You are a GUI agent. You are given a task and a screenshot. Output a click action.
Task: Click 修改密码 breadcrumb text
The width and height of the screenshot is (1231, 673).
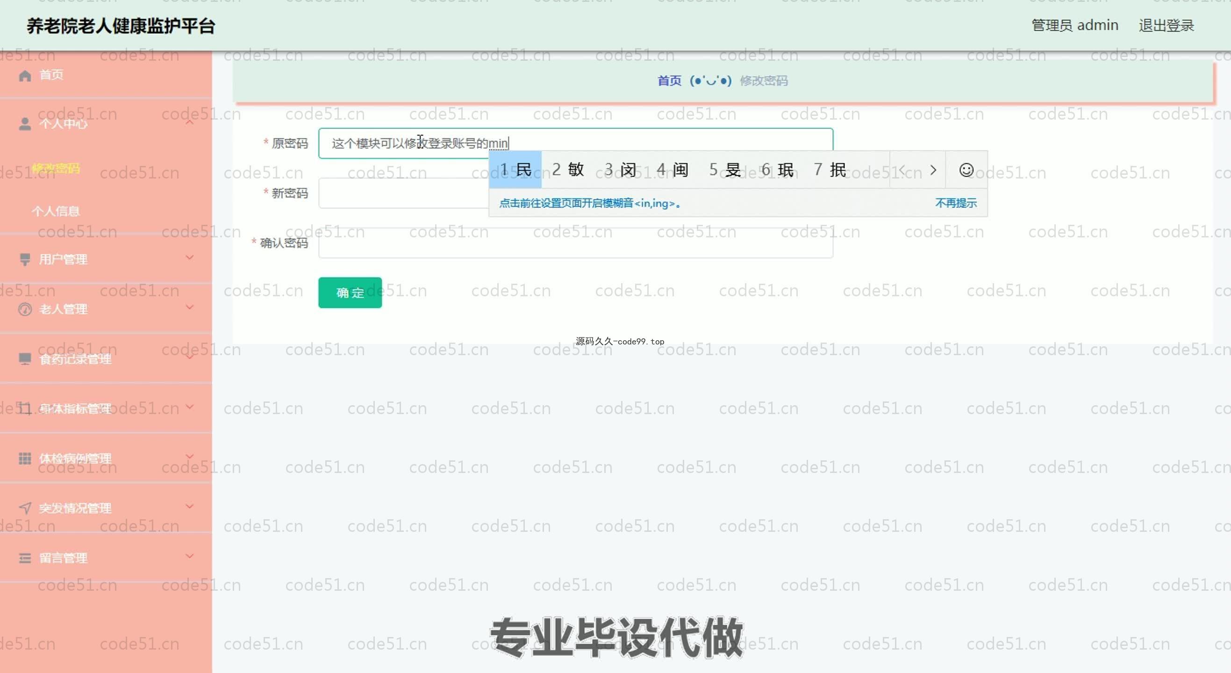[764, 81]
